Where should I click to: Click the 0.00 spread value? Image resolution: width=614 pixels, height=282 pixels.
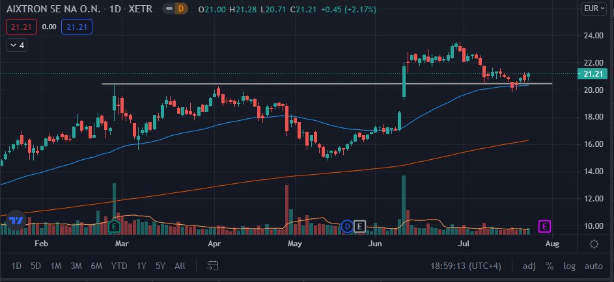pos(49,27)
